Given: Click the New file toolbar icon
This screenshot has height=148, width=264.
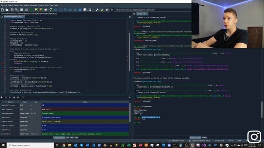Looking at the screenshot, I should point(2,10).
